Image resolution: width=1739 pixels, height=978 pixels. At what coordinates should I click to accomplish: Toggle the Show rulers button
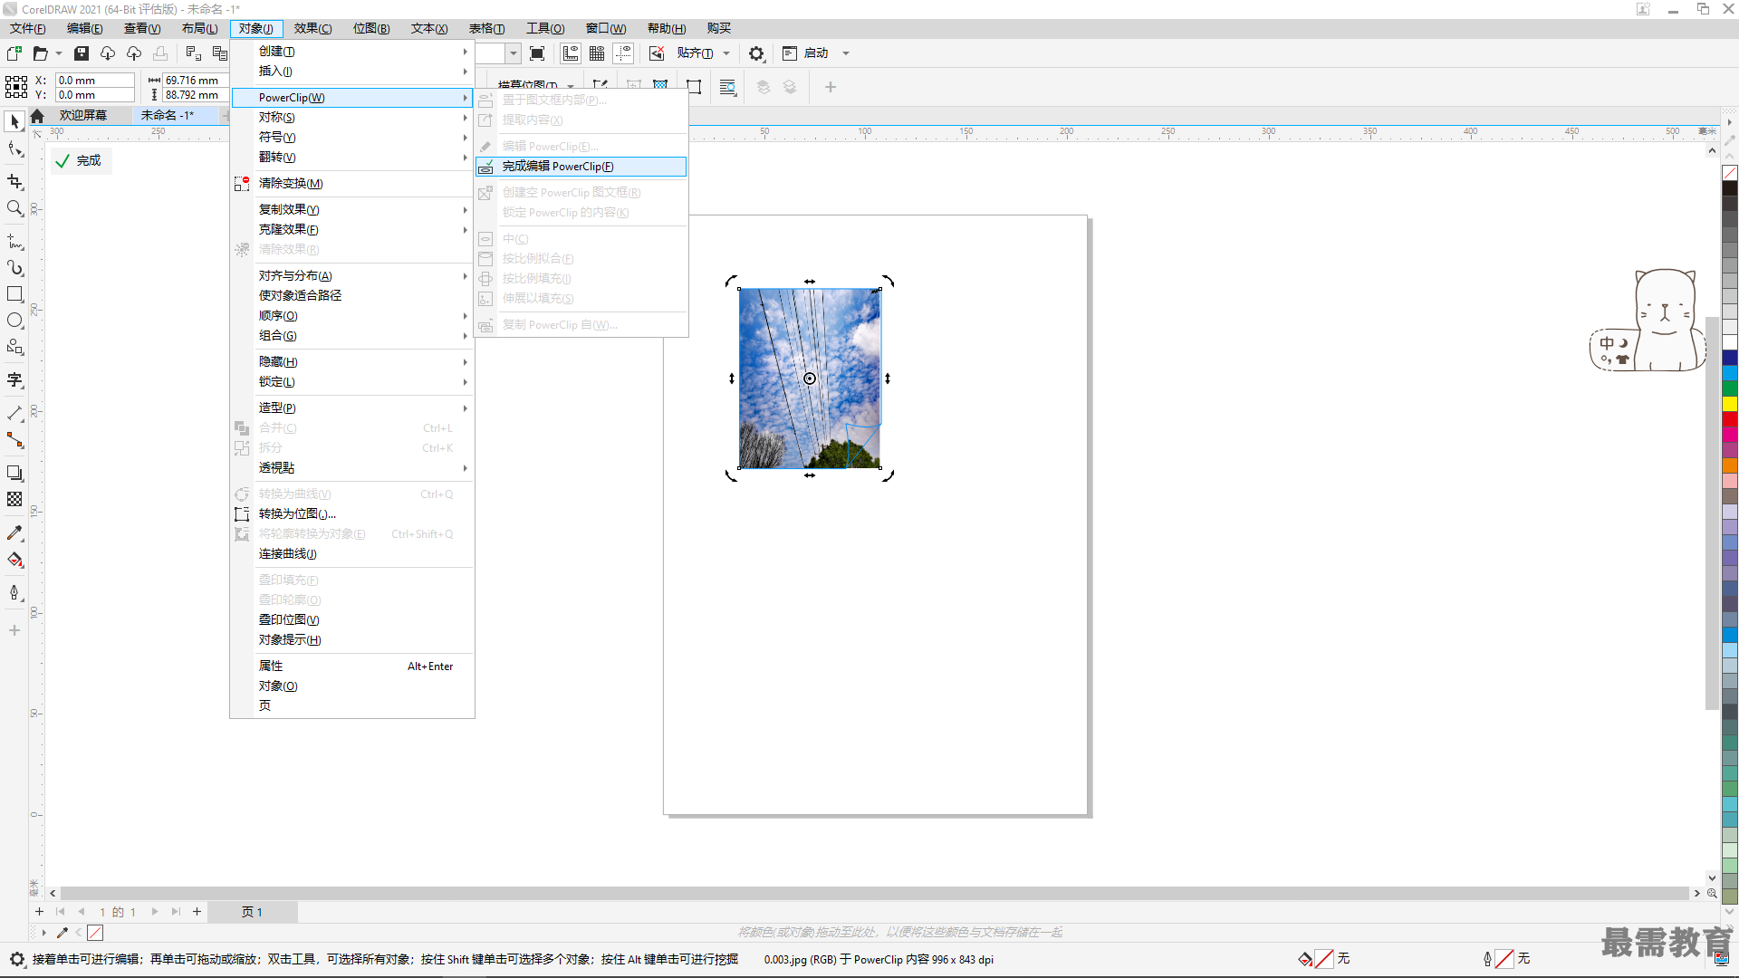(571, 53)
